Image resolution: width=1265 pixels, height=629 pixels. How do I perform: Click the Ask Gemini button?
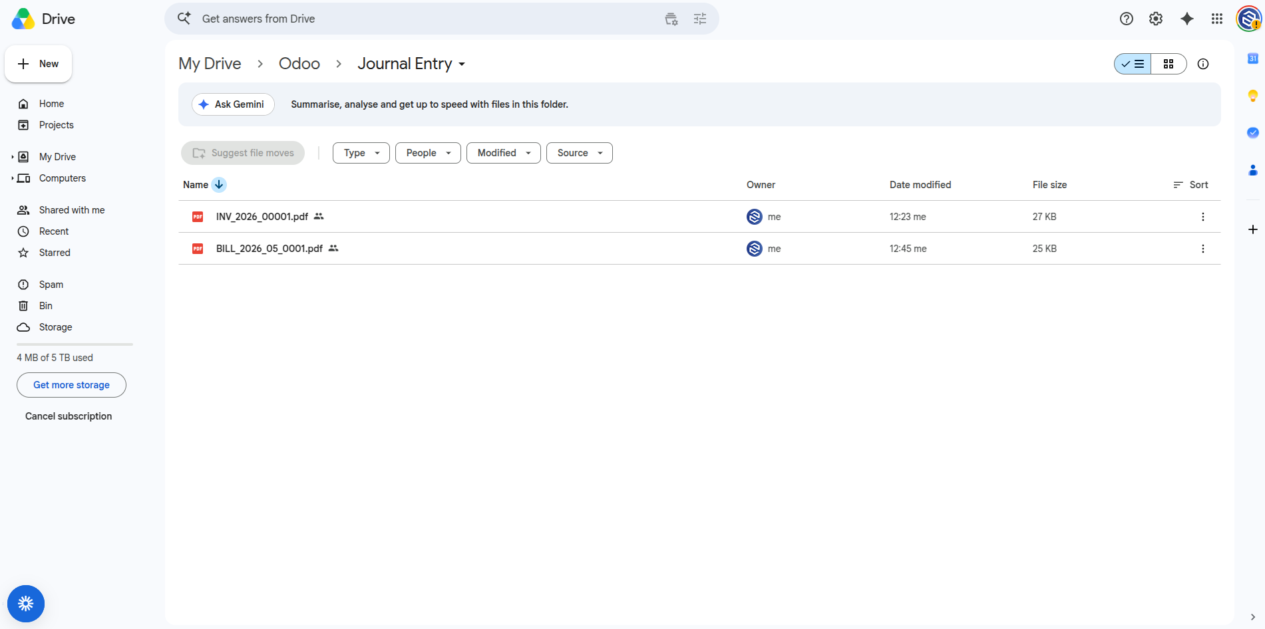pyautogui.click(x=233, y=104)
